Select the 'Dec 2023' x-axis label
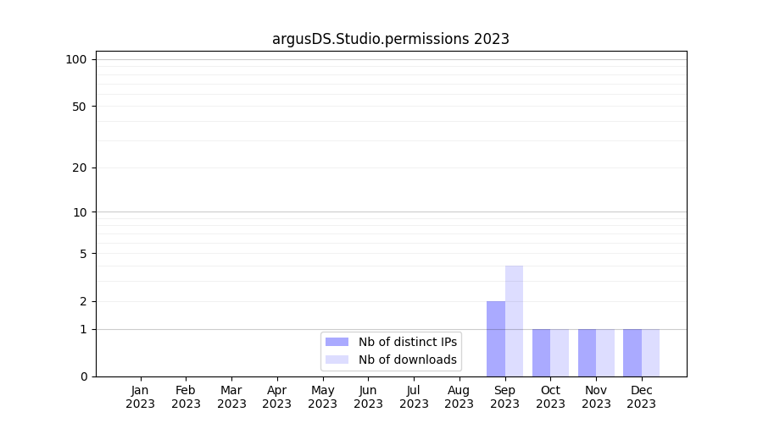 (641, 397)
